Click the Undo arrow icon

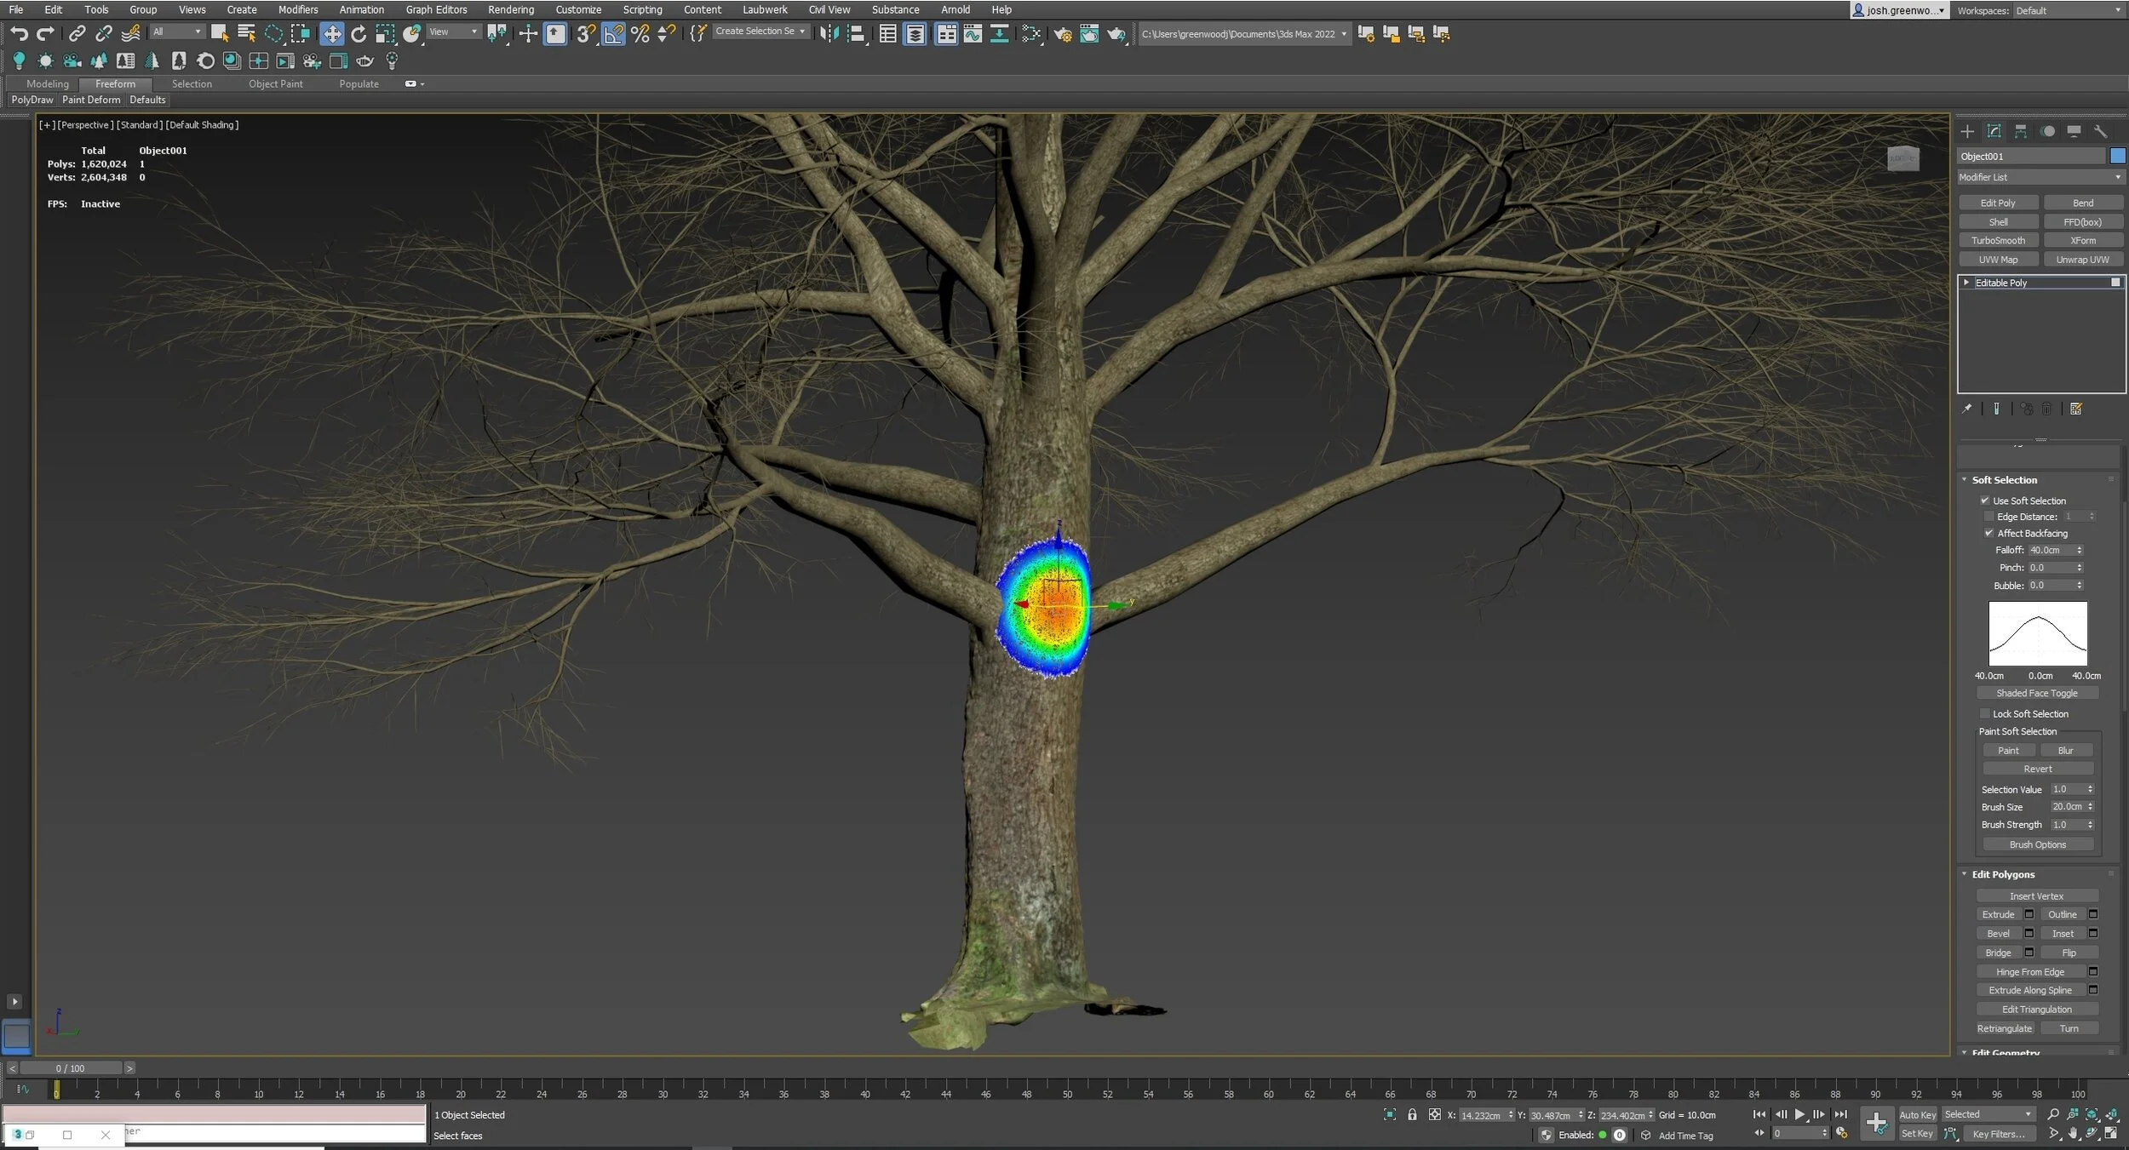tap(19, 33)
